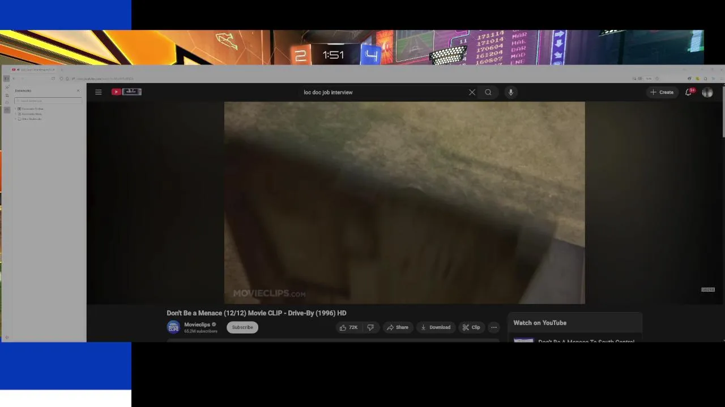This screenshot has height=407, width=725.
Task: Subscribe to Movieclips channel
Action: click(242, 327)
